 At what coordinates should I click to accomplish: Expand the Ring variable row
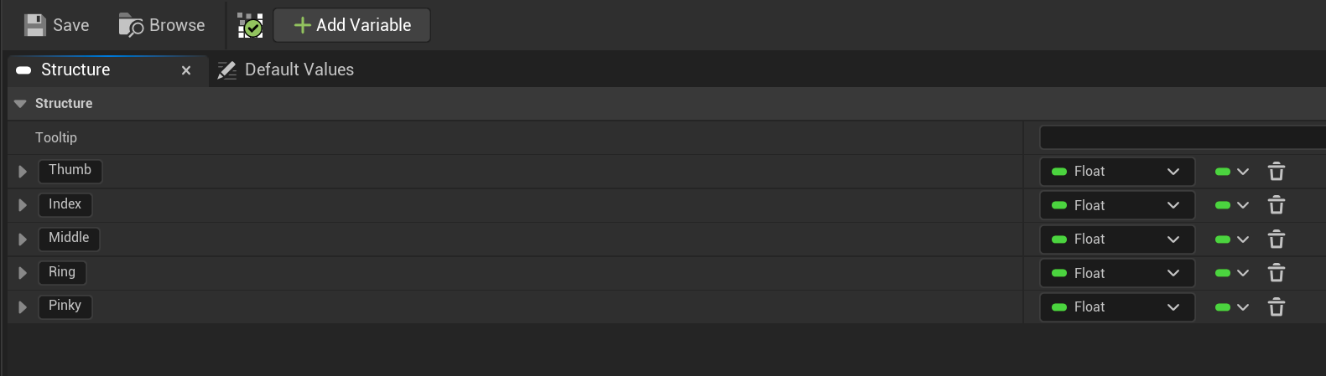click(23, 273)
